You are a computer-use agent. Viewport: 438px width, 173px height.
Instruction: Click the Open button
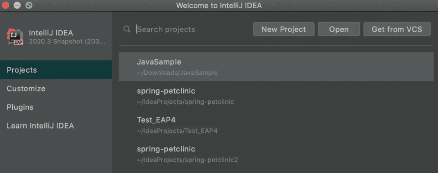coord(339,29)
